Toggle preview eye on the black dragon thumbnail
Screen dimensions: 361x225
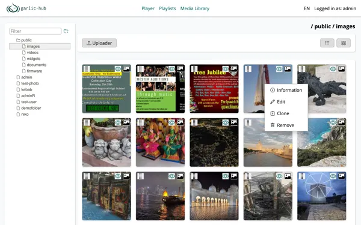[x=333, y=68]
